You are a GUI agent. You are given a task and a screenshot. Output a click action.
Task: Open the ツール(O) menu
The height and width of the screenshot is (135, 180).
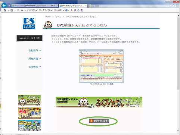[59, 10]
